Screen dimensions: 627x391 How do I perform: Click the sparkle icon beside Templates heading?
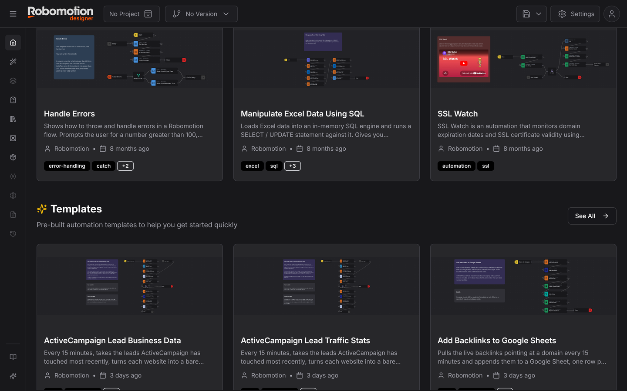tap(42, 209)
